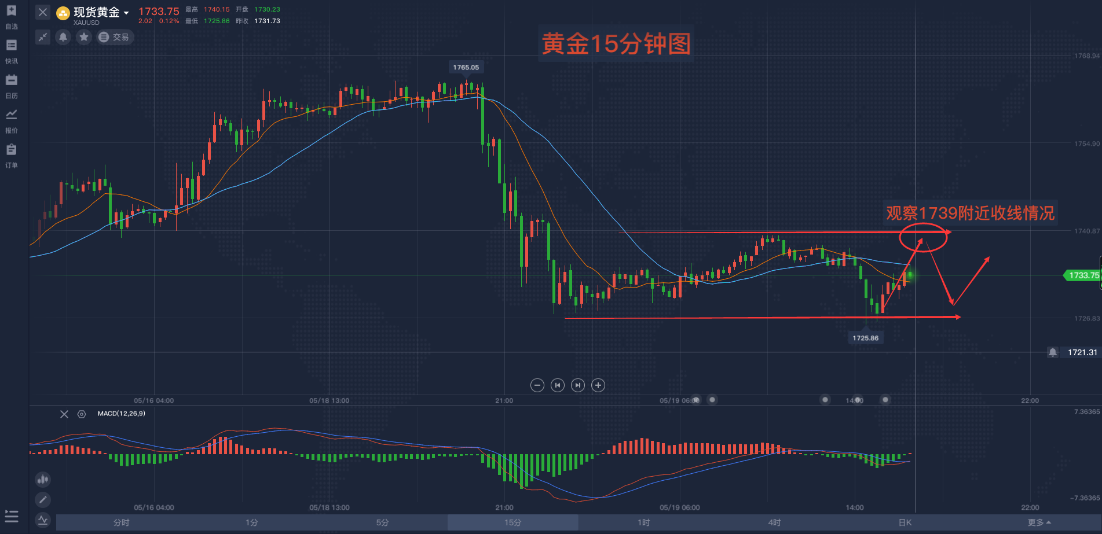Image resolution: width=1102 pixels, height=534 pixels.
Task: Click the 1765.05 high price label
Action: click(x=466, y=67)
